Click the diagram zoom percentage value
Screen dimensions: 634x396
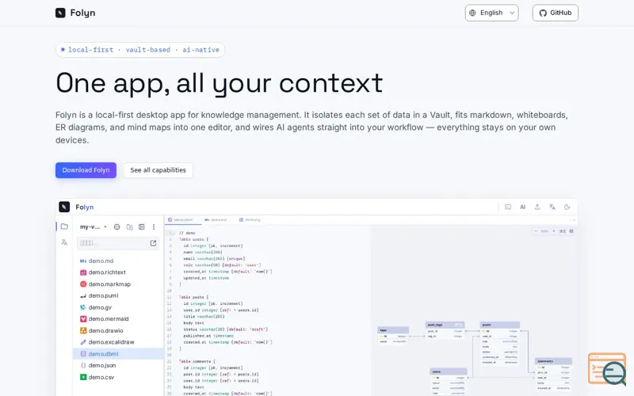point(544,231)
